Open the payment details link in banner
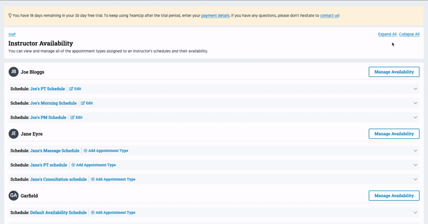Image resolution: width=428 pixels, height=224 pixels. pos(215,15)
